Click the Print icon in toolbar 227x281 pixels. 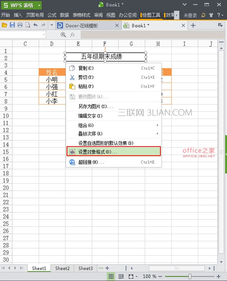(20, 25)
